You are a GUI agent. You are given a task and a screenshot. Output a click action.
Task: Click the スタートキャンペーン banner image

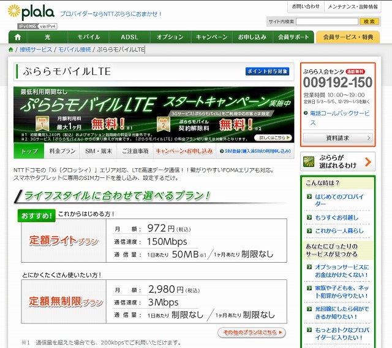[x=154, y=115]
